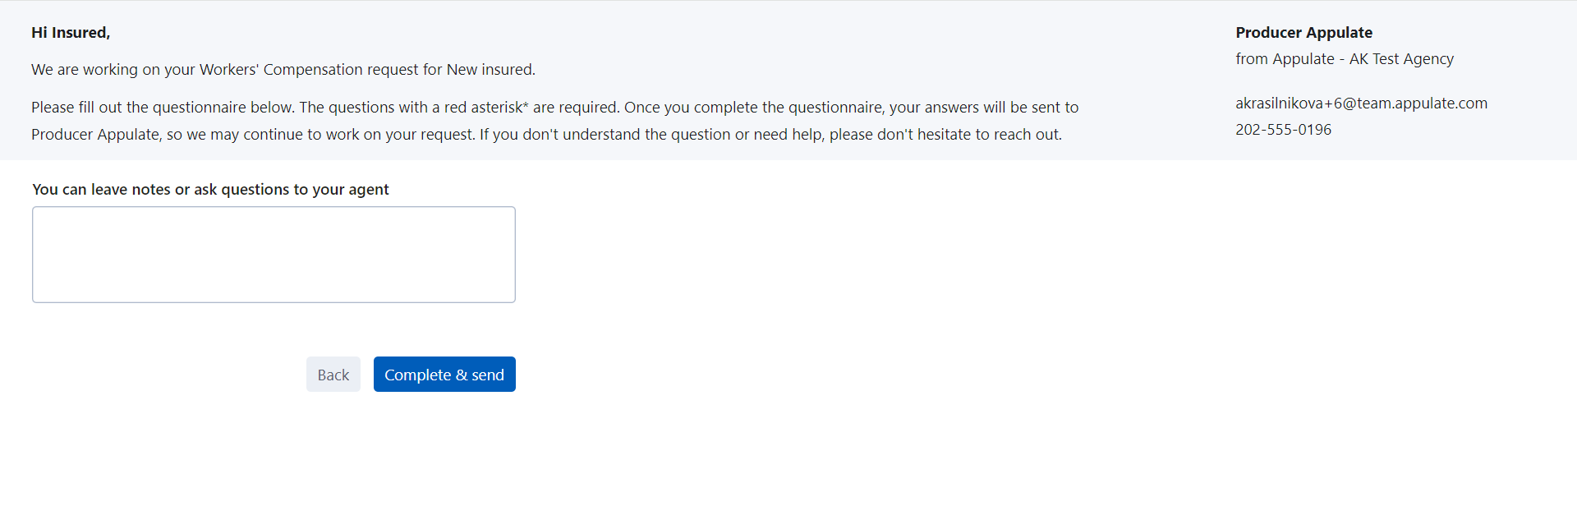Click the 'from Appulate - AK Test Agency' line
Image resolution: width=1577 pixels, height=506 pixels.
click(x=1344, y=59)
